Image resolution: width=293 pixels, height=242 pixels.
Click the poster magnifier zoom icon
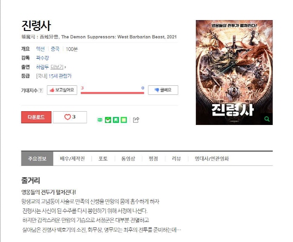tap(267, 119)
